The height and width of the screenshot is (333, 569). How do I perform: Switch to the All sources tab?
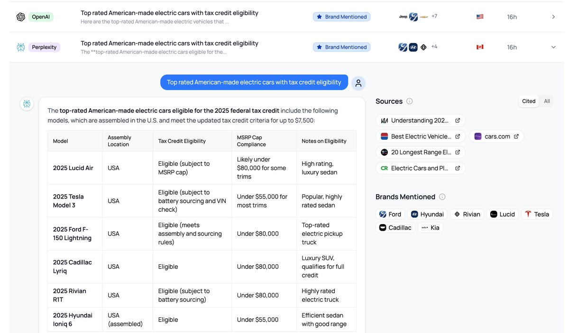[x=547, y=101]
